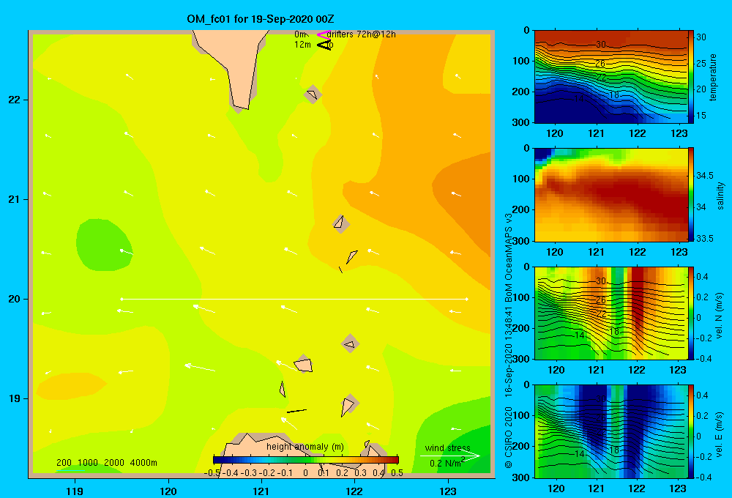Open the eastward velocity section plot
The image size is (732, 498).
[x=611, y=431]
